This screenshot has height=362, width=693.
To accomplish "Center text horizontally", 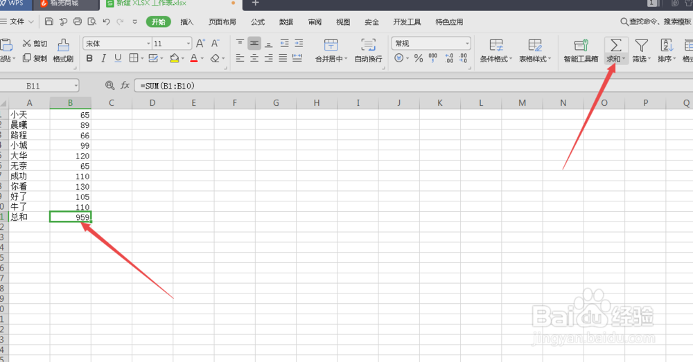I will tap(254, 58).
